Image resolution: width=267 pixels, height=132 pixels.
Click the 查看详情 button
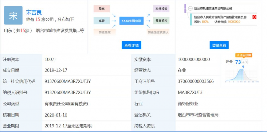(131, 45)
